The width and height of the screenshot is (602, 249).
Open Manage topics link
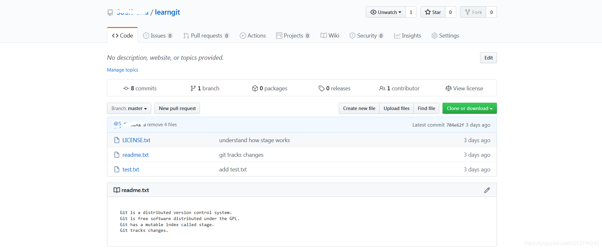(x=123, y=70)
